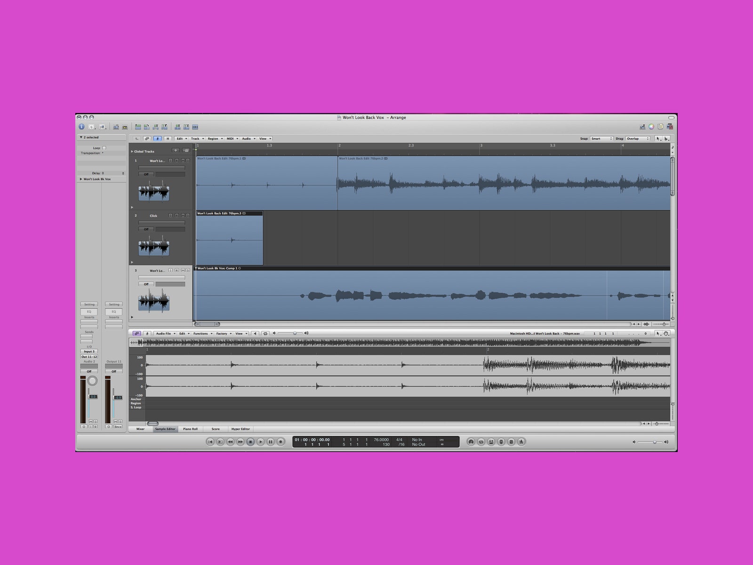Enable the Loop checkbox in the inspector
This screenshot has width=753, height=565.
point(104,148)
